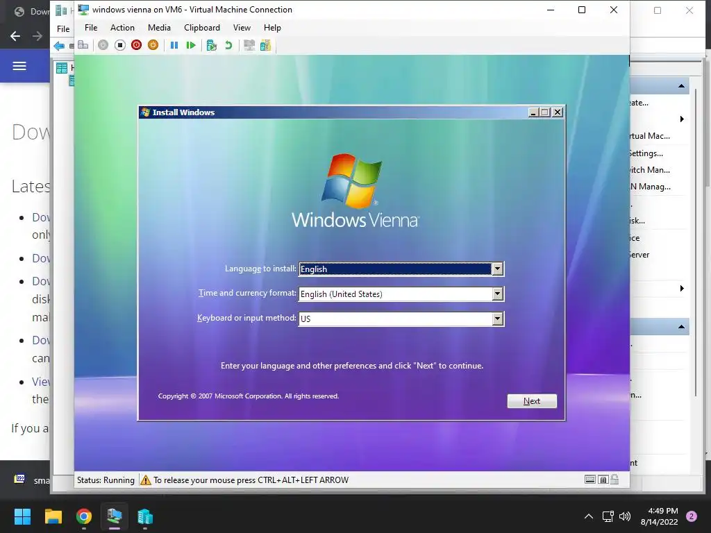Click the blue back arrow in Hyper-V Manager
Screen dimensions: 711x533
point(59,46)
